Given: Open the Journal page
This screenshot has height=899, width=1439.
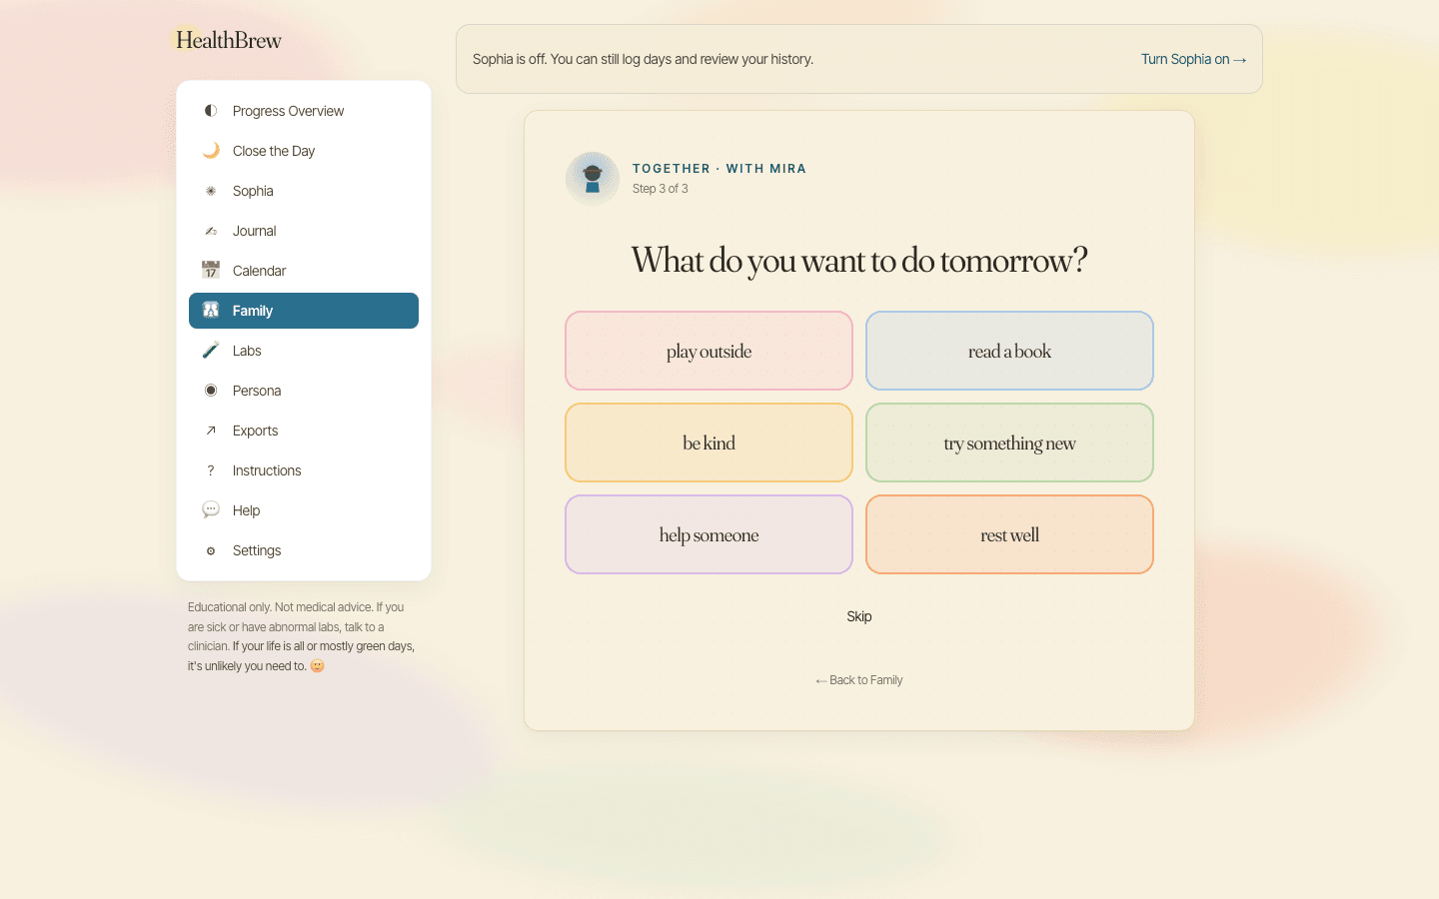Looking at the screenshot, I should coord(304,231).
